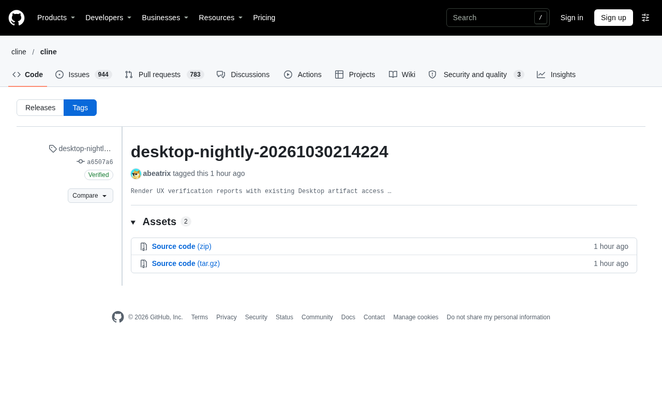Viewport: 662px width, 414px height.
Task: Download Source code (tar.gz)
Action: [186, 263]
